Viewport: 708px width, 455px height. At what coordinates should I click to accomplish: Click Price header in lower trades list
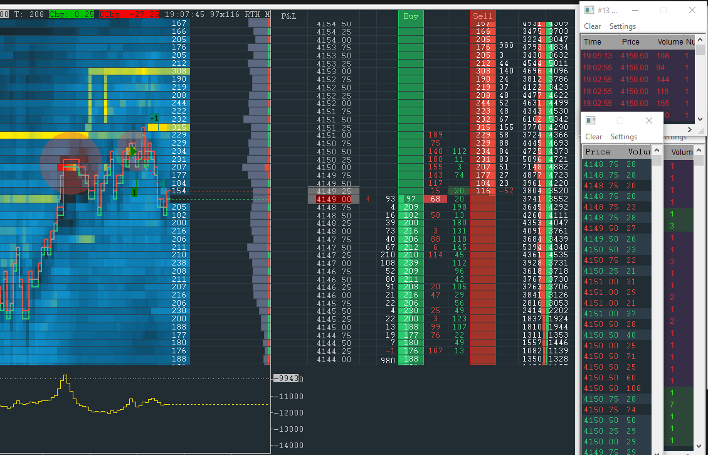click(598, 151)
